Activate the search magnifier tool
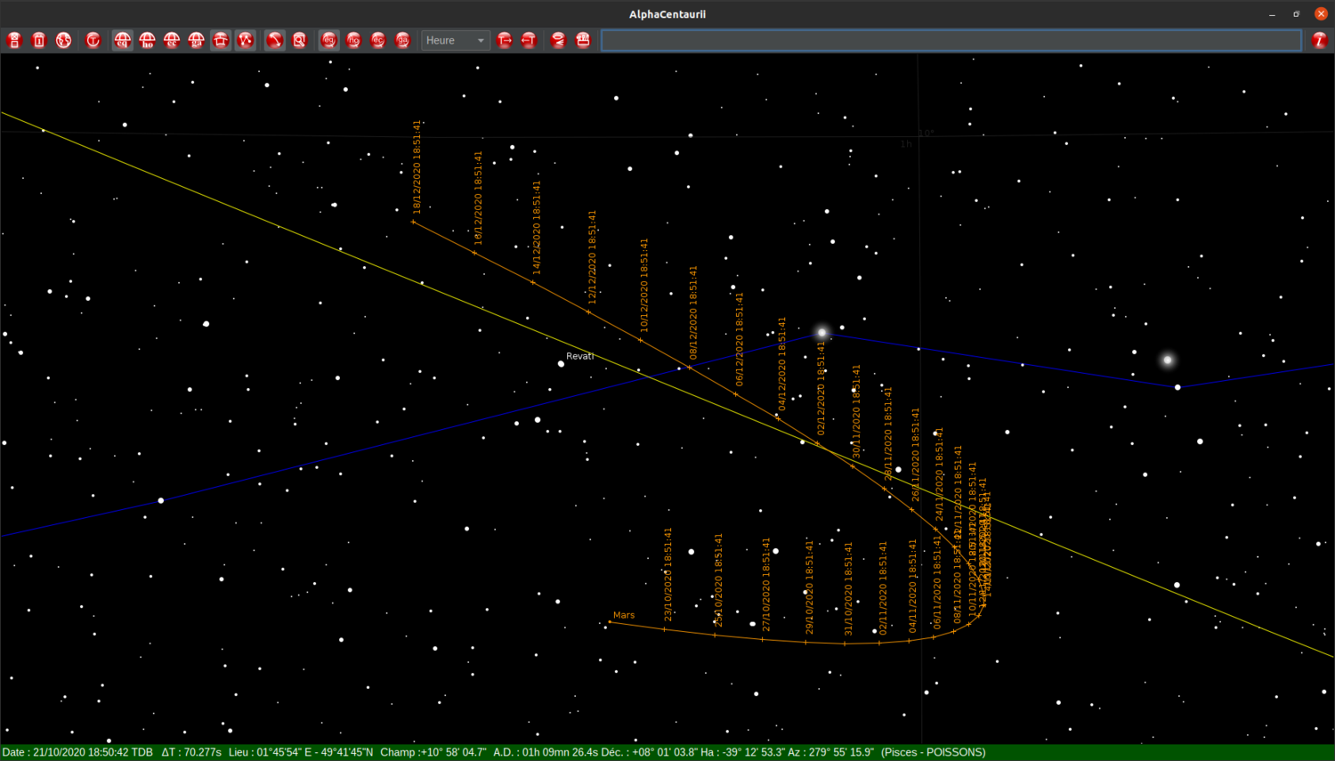The height and width of the screenshot is (761, 1335). (x=299, y=39)
